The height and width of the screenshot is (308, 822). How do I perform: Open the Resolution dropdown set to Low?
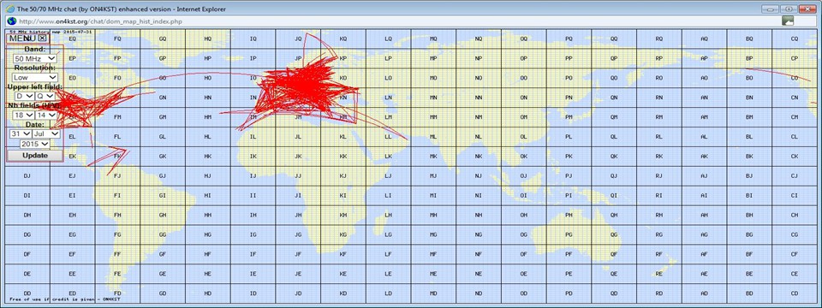tap(35, 77)
